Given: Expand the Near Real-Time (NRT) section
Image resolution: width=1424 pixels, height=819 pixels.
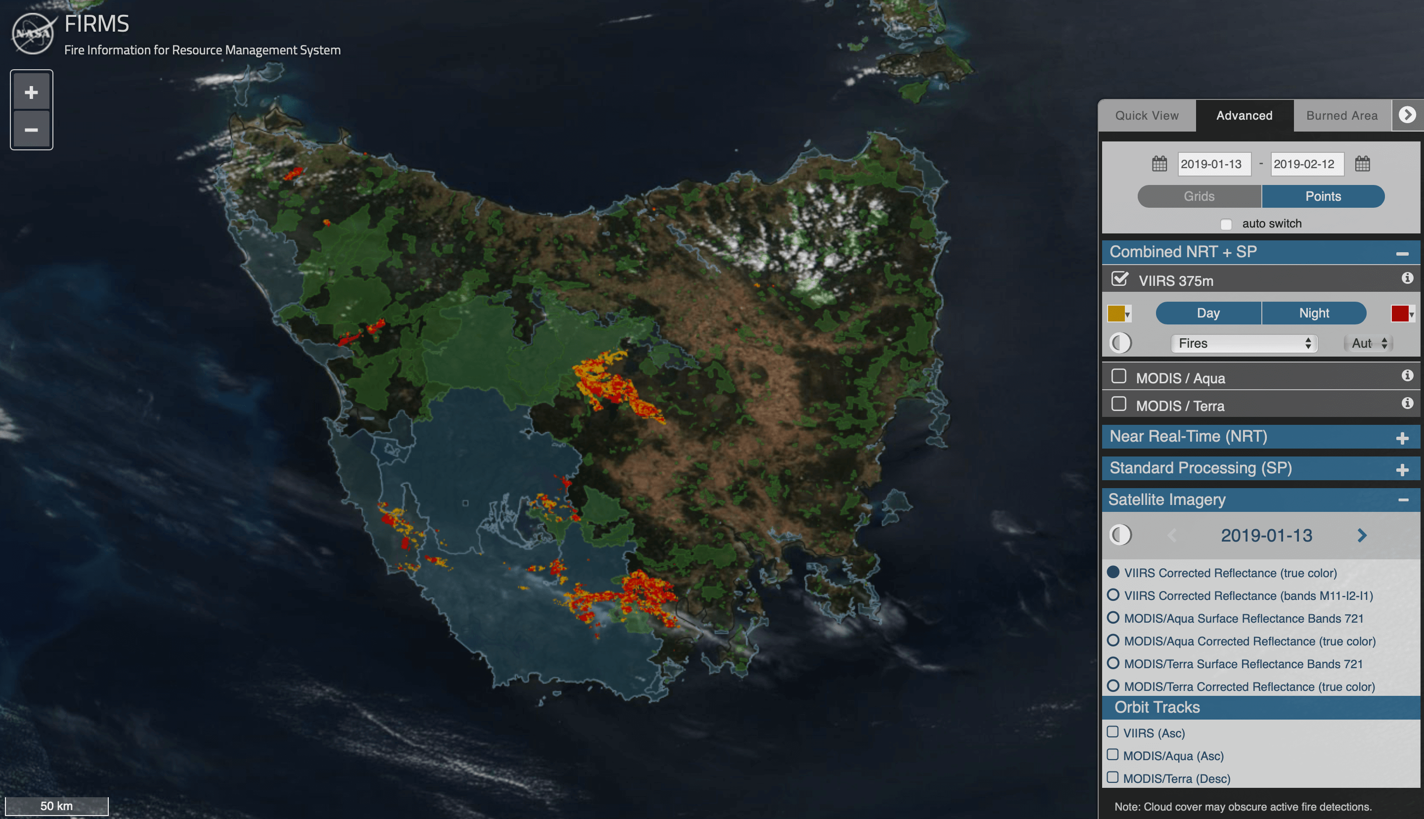Looking at the screenshot, I should point(1402,438).
